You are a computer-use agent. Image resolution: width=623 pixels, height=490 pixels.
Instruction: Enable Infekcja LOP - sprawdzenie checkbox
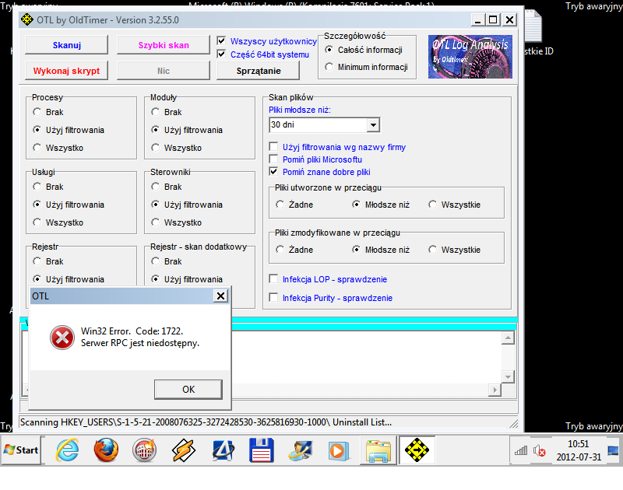click(273, 279)
